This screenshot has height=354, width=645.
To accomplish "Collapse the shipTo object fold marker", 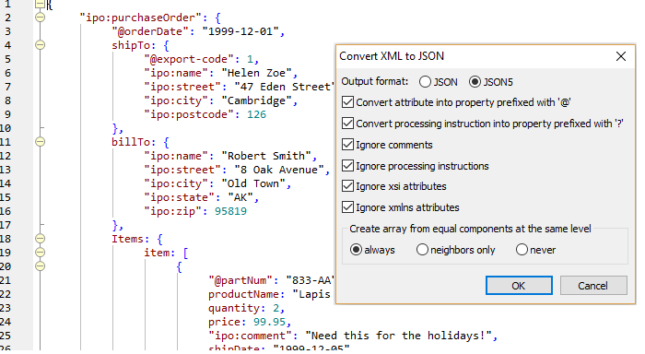I will coord(40,45).
